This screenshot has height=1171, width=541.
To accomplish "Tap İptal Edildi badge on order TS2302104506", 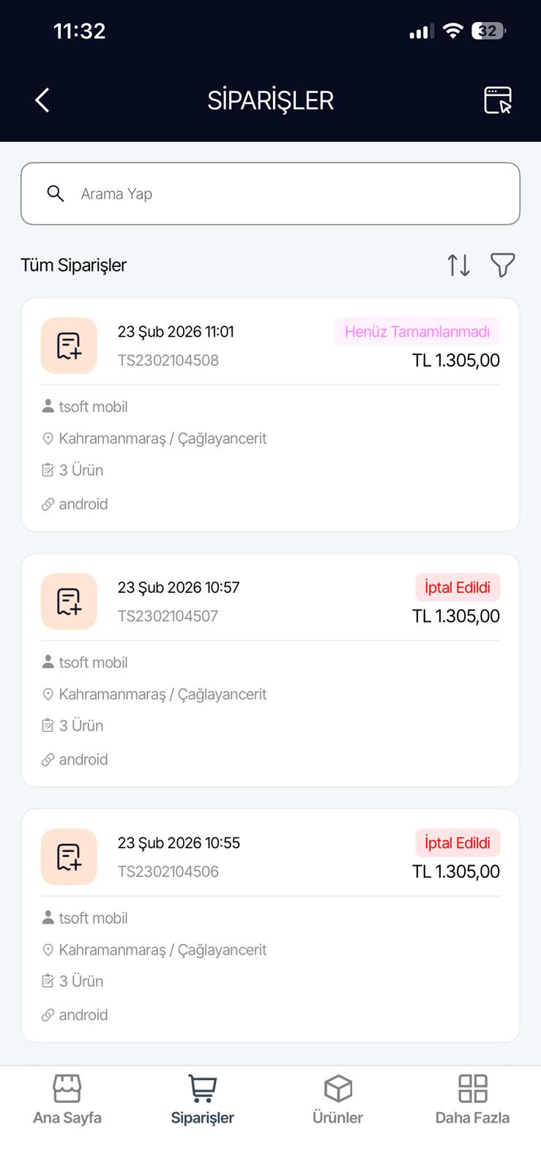I will coord(458,842).
